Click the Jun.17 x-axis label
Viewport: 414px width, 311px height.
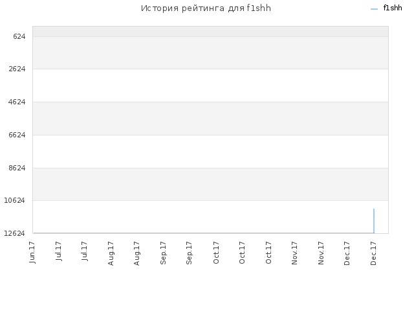pos(32,252)
